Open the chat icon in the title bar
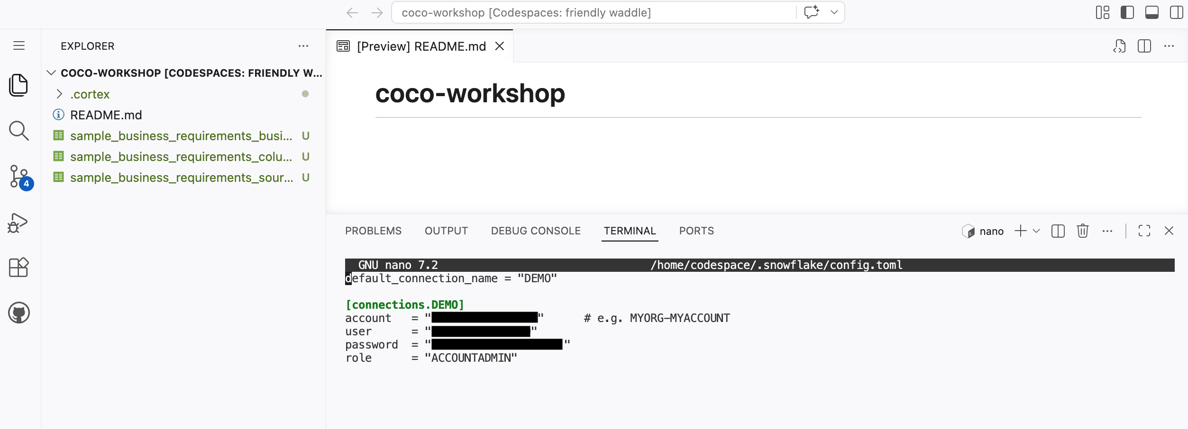This screenshot has width=1188, height=429. point(812,12)
